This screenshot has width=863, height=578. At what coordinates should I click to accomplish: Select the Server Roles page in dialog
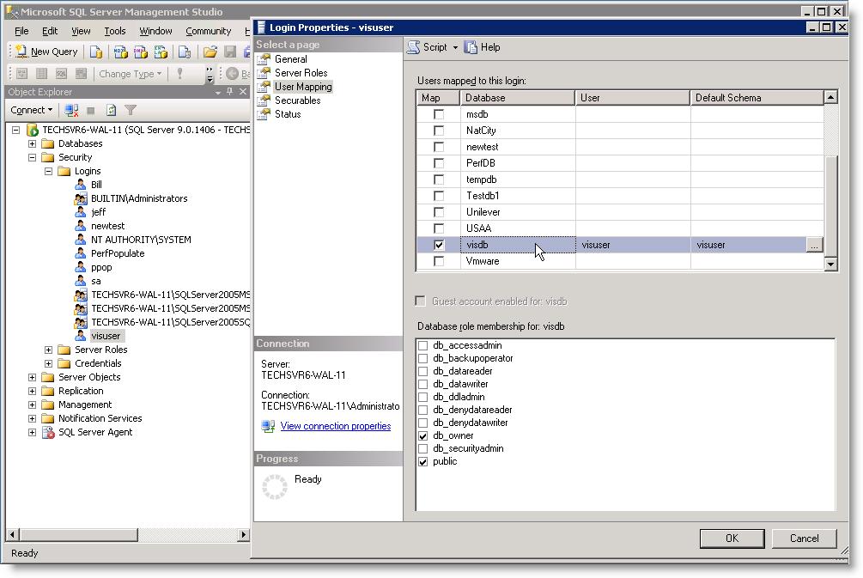(301, 73)
